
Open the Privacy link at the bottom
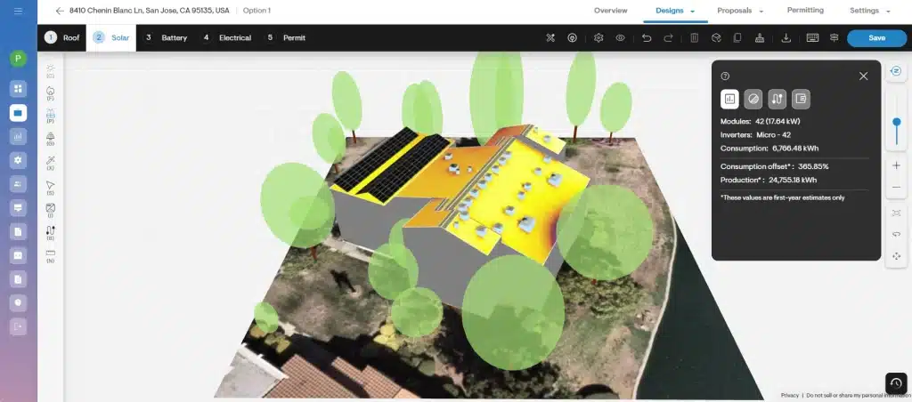coord(789,395)
